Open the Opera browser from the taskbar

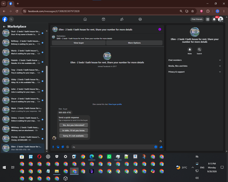[39, 157]
